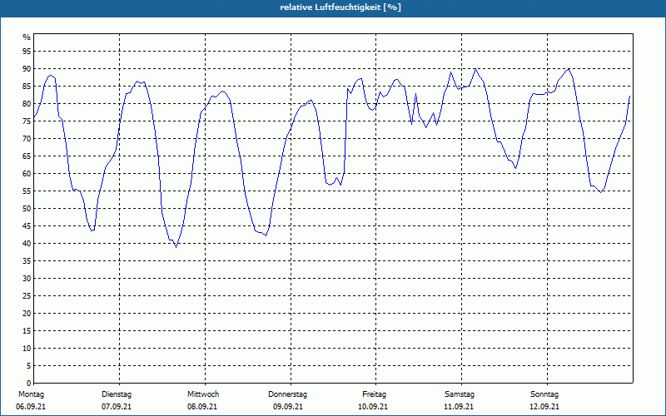Click the '50' y-axis label
666x416 pixels.
(x=27, y=209)
